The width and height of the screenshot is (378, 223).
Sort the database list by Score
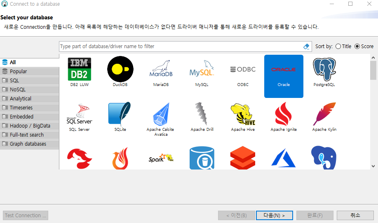coord(364,46)
